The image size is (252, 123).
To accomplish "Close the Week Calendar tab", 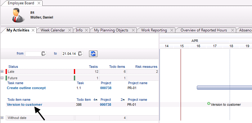I will pyautogui.click(x=70, y=30).
